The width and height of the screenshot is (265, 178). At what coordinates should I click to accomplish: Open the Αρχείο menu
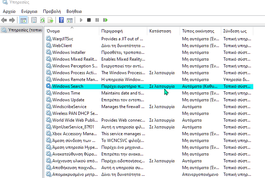coord(9,11)
